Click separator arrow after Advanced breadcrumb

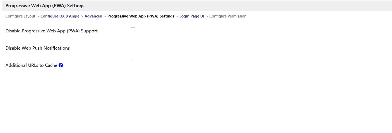tap(105, 16)
